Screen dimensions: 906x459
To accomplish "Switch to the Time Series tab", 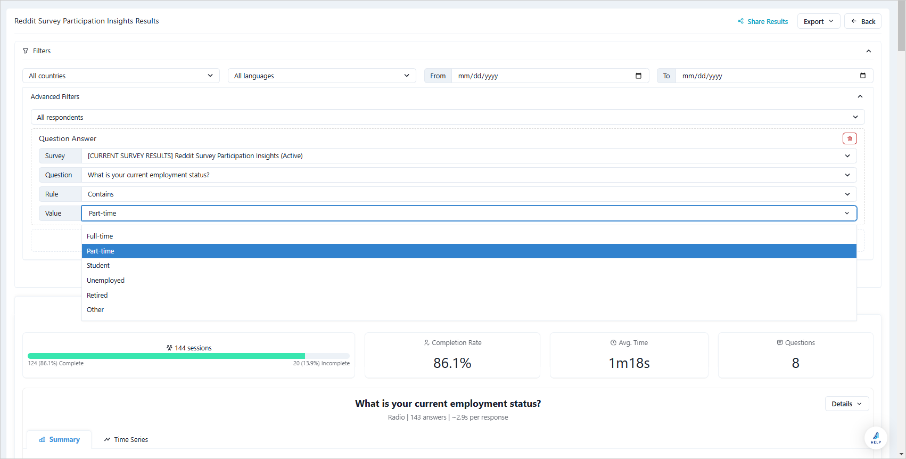I will point(126,440).
